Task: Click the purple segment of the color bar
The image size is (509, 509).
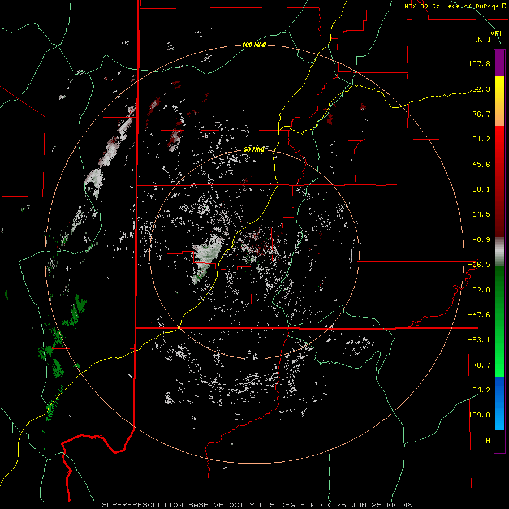Action: [x=499, y=63]
